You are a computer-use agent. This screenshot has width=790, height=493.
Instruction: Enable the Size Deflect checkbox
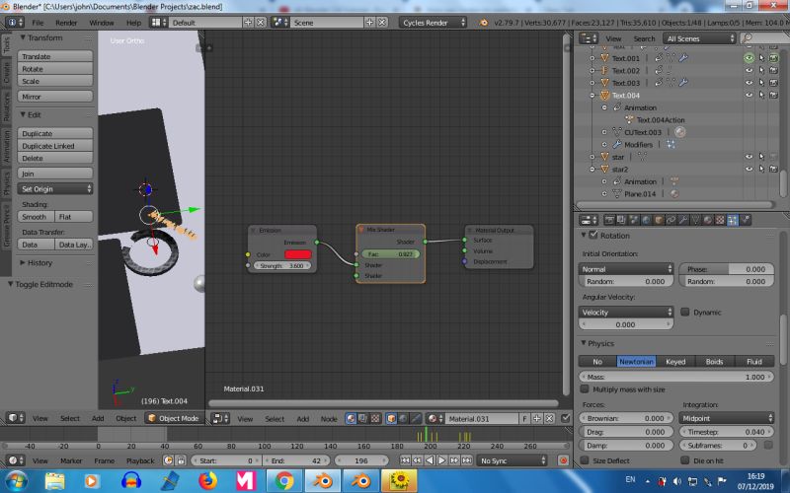(585, 460)
